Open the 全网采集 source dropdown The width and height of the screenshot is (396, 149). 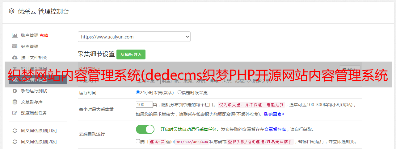tap(148, 80)
